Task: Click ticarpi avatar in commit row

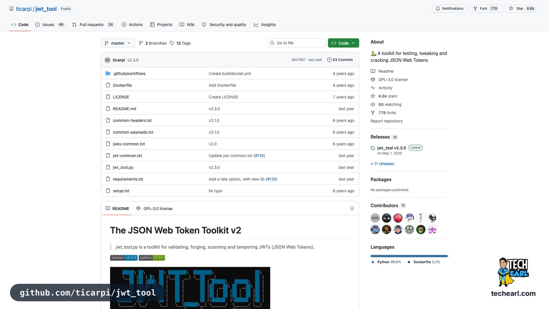Action: tap(107, 60)
